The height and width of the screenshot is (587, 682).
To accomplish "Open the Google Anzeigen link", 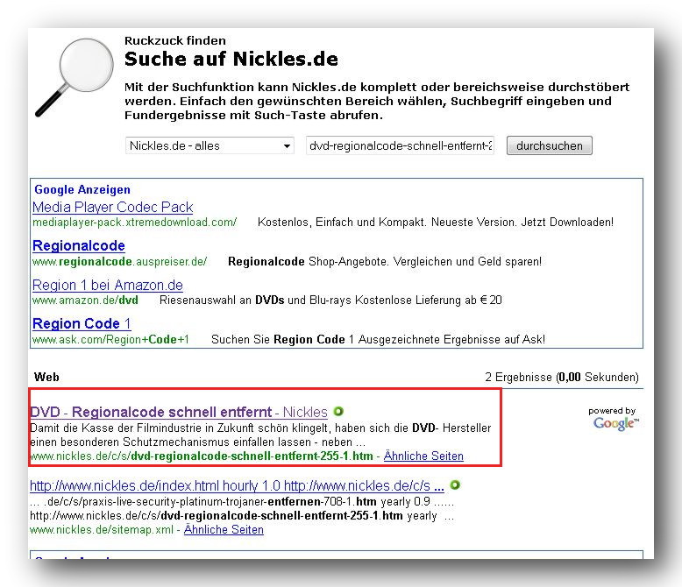I will coord(82,189).
